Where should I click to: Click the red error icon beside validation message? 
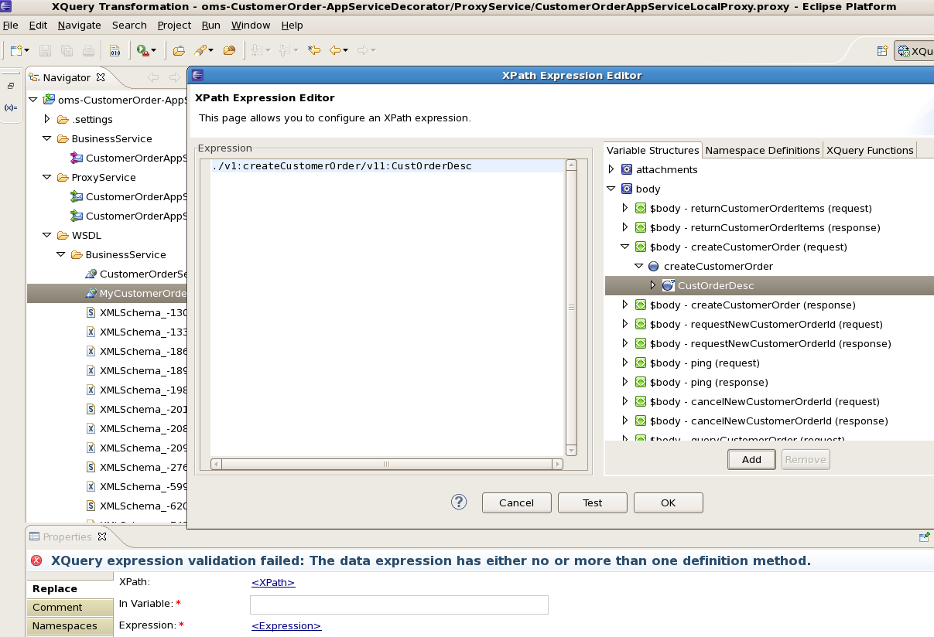pos(36,561)
